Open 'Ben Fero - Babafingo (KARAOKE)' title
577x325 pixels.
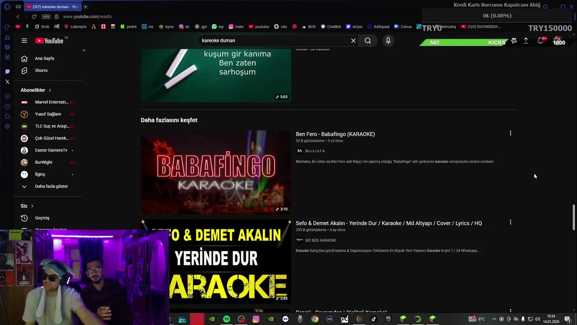pyautogui.click(x=335, y=134)
